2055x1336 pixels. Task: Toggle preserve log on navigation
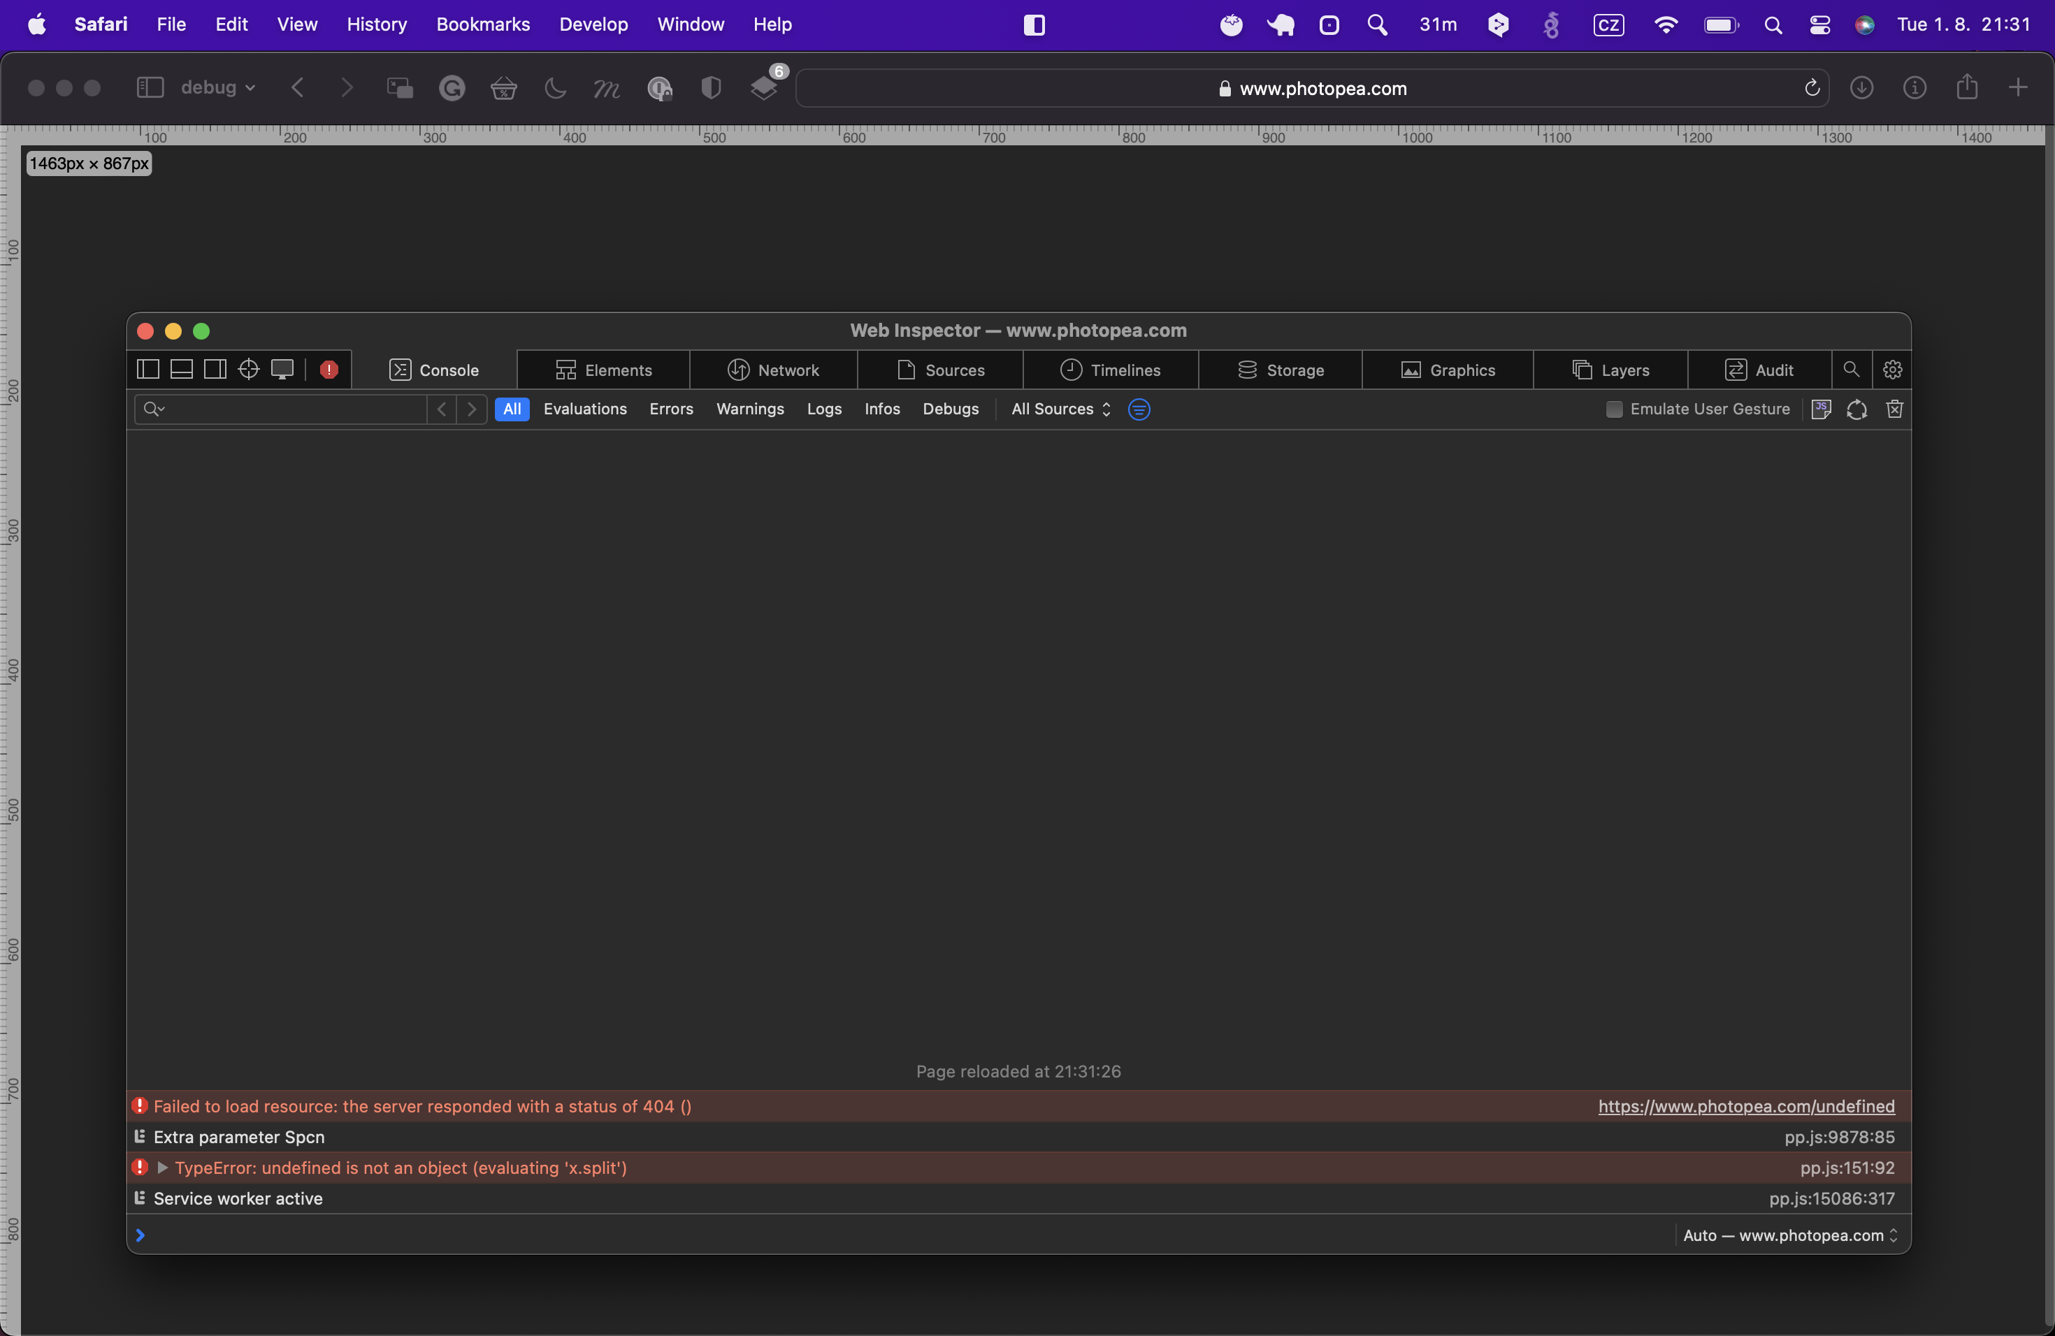click(x=1857, y=409)
